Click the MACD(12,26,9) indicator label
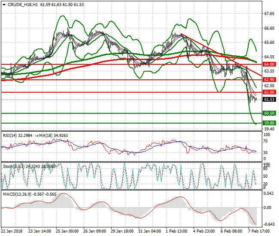279x236 pixels. [x=17, y=194]
